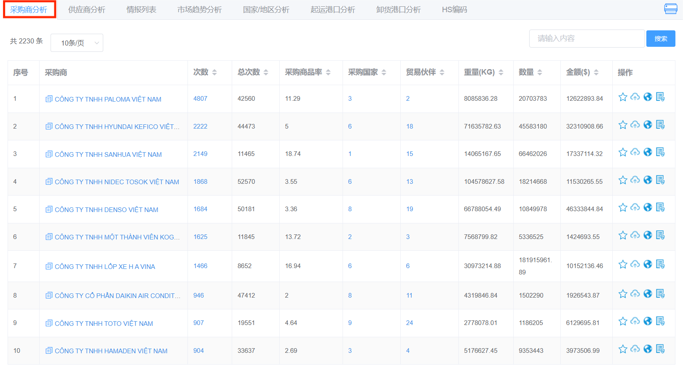The width and height of the screenshot is (683, 368).
Task: Click the cloud upload icon for PALOMA VIỆT NAM
Action: pyautogui.click(x=635, y=97)
